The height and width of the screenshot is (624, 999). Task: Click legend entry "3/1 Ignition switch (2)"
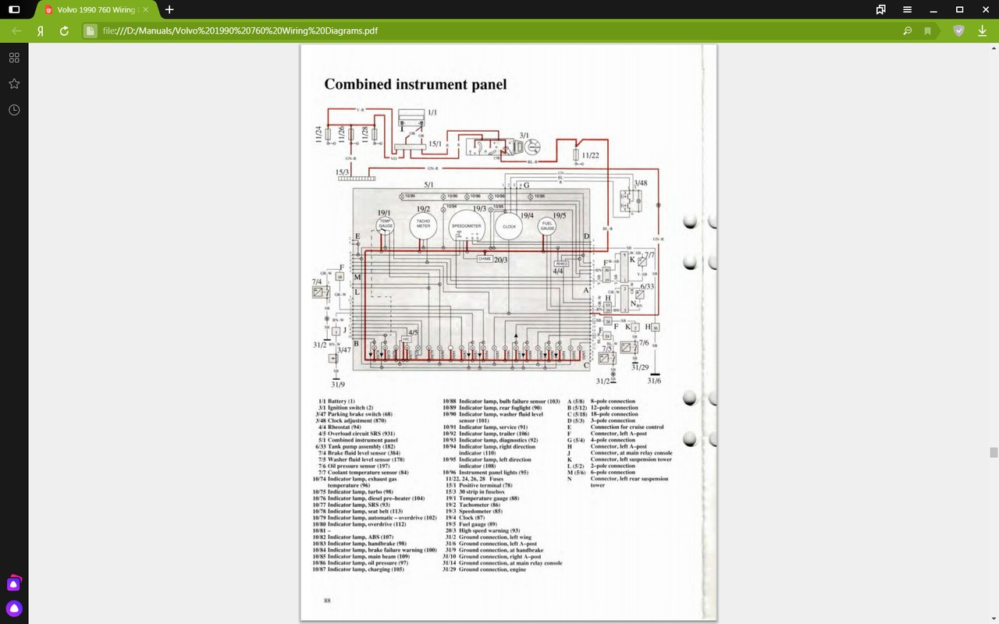346,407
